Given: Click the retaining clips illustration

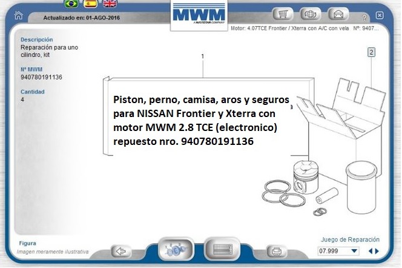Looking at the screenshot, I should 320,212.
